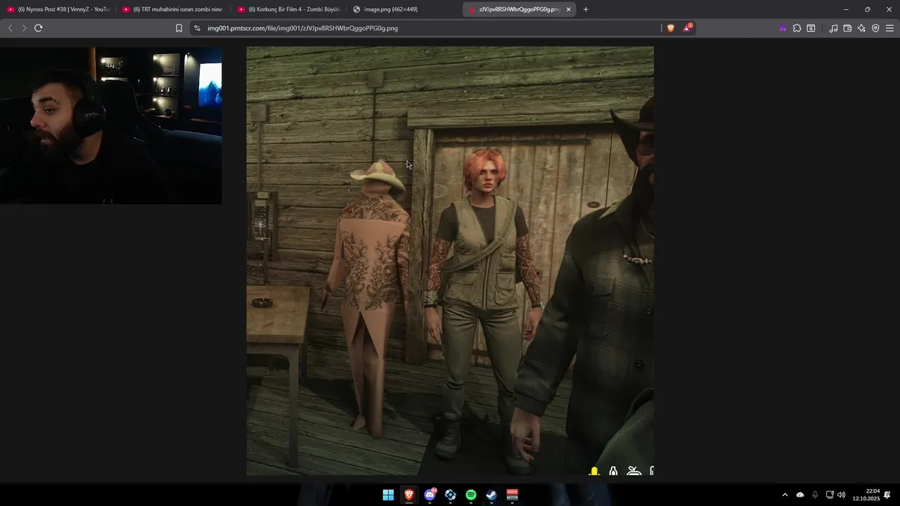
Task: Click the purple extension icon in the toolbar
Action: click(x=783, y=28)
